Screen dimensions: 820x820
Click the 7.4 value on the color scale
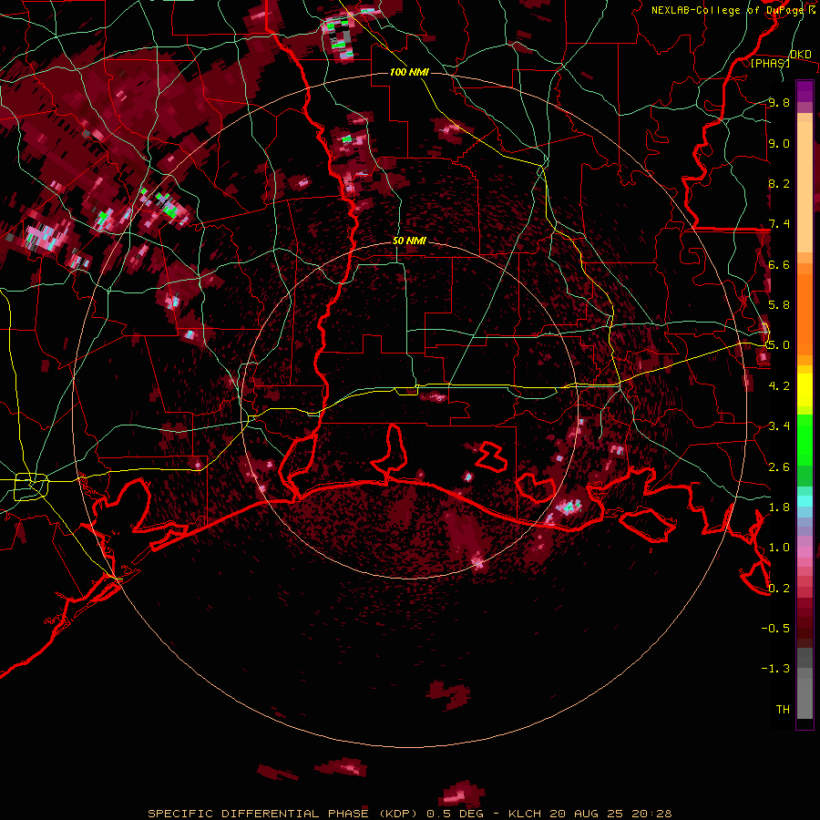point(779,224)
